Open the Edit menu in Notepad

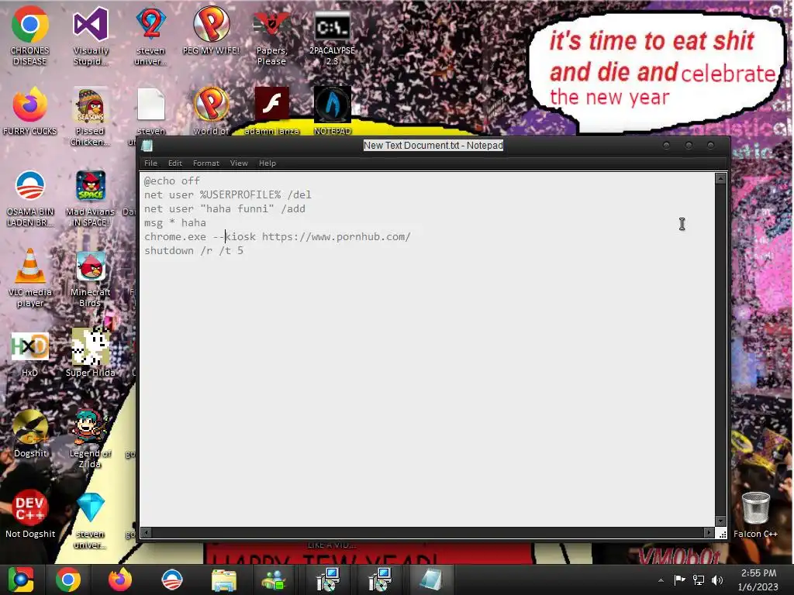174,163
